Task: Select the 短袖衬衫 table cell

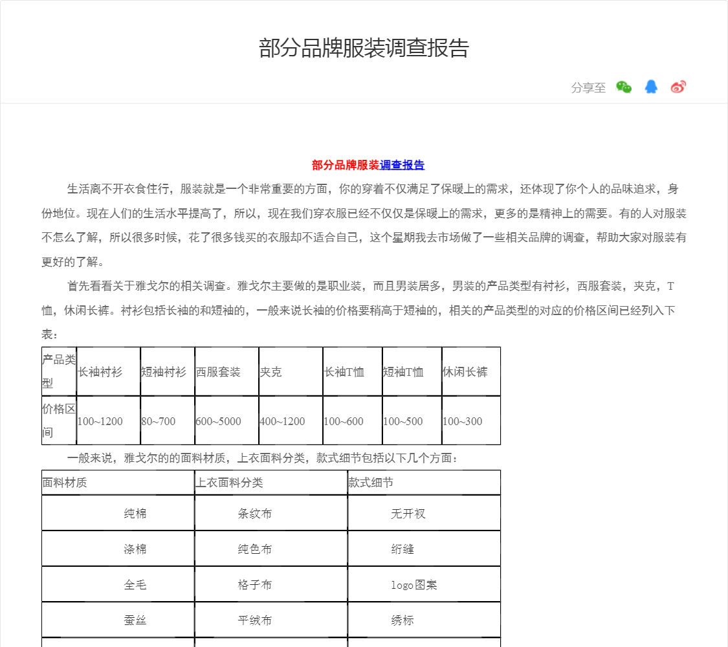Action: (x=168, y=371)
